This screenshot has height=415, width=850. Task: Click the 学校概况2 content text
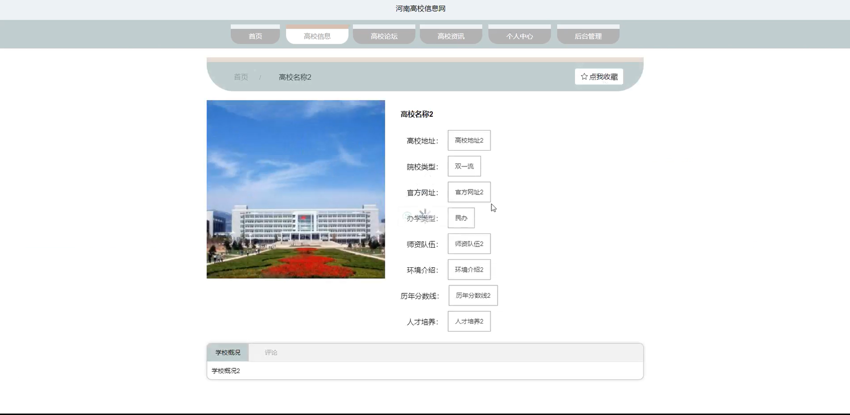click(226, 371)
